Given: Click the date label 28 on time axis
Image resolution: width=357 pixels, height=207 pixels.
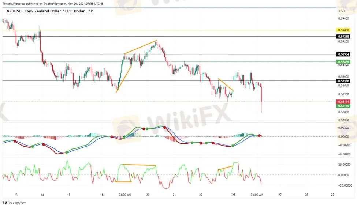Looking at the screenshot, I should click(306, 195).
